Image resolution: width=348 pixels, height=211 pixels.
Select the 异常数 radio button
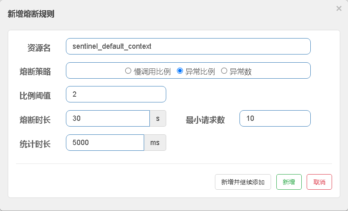coord(224,71)
